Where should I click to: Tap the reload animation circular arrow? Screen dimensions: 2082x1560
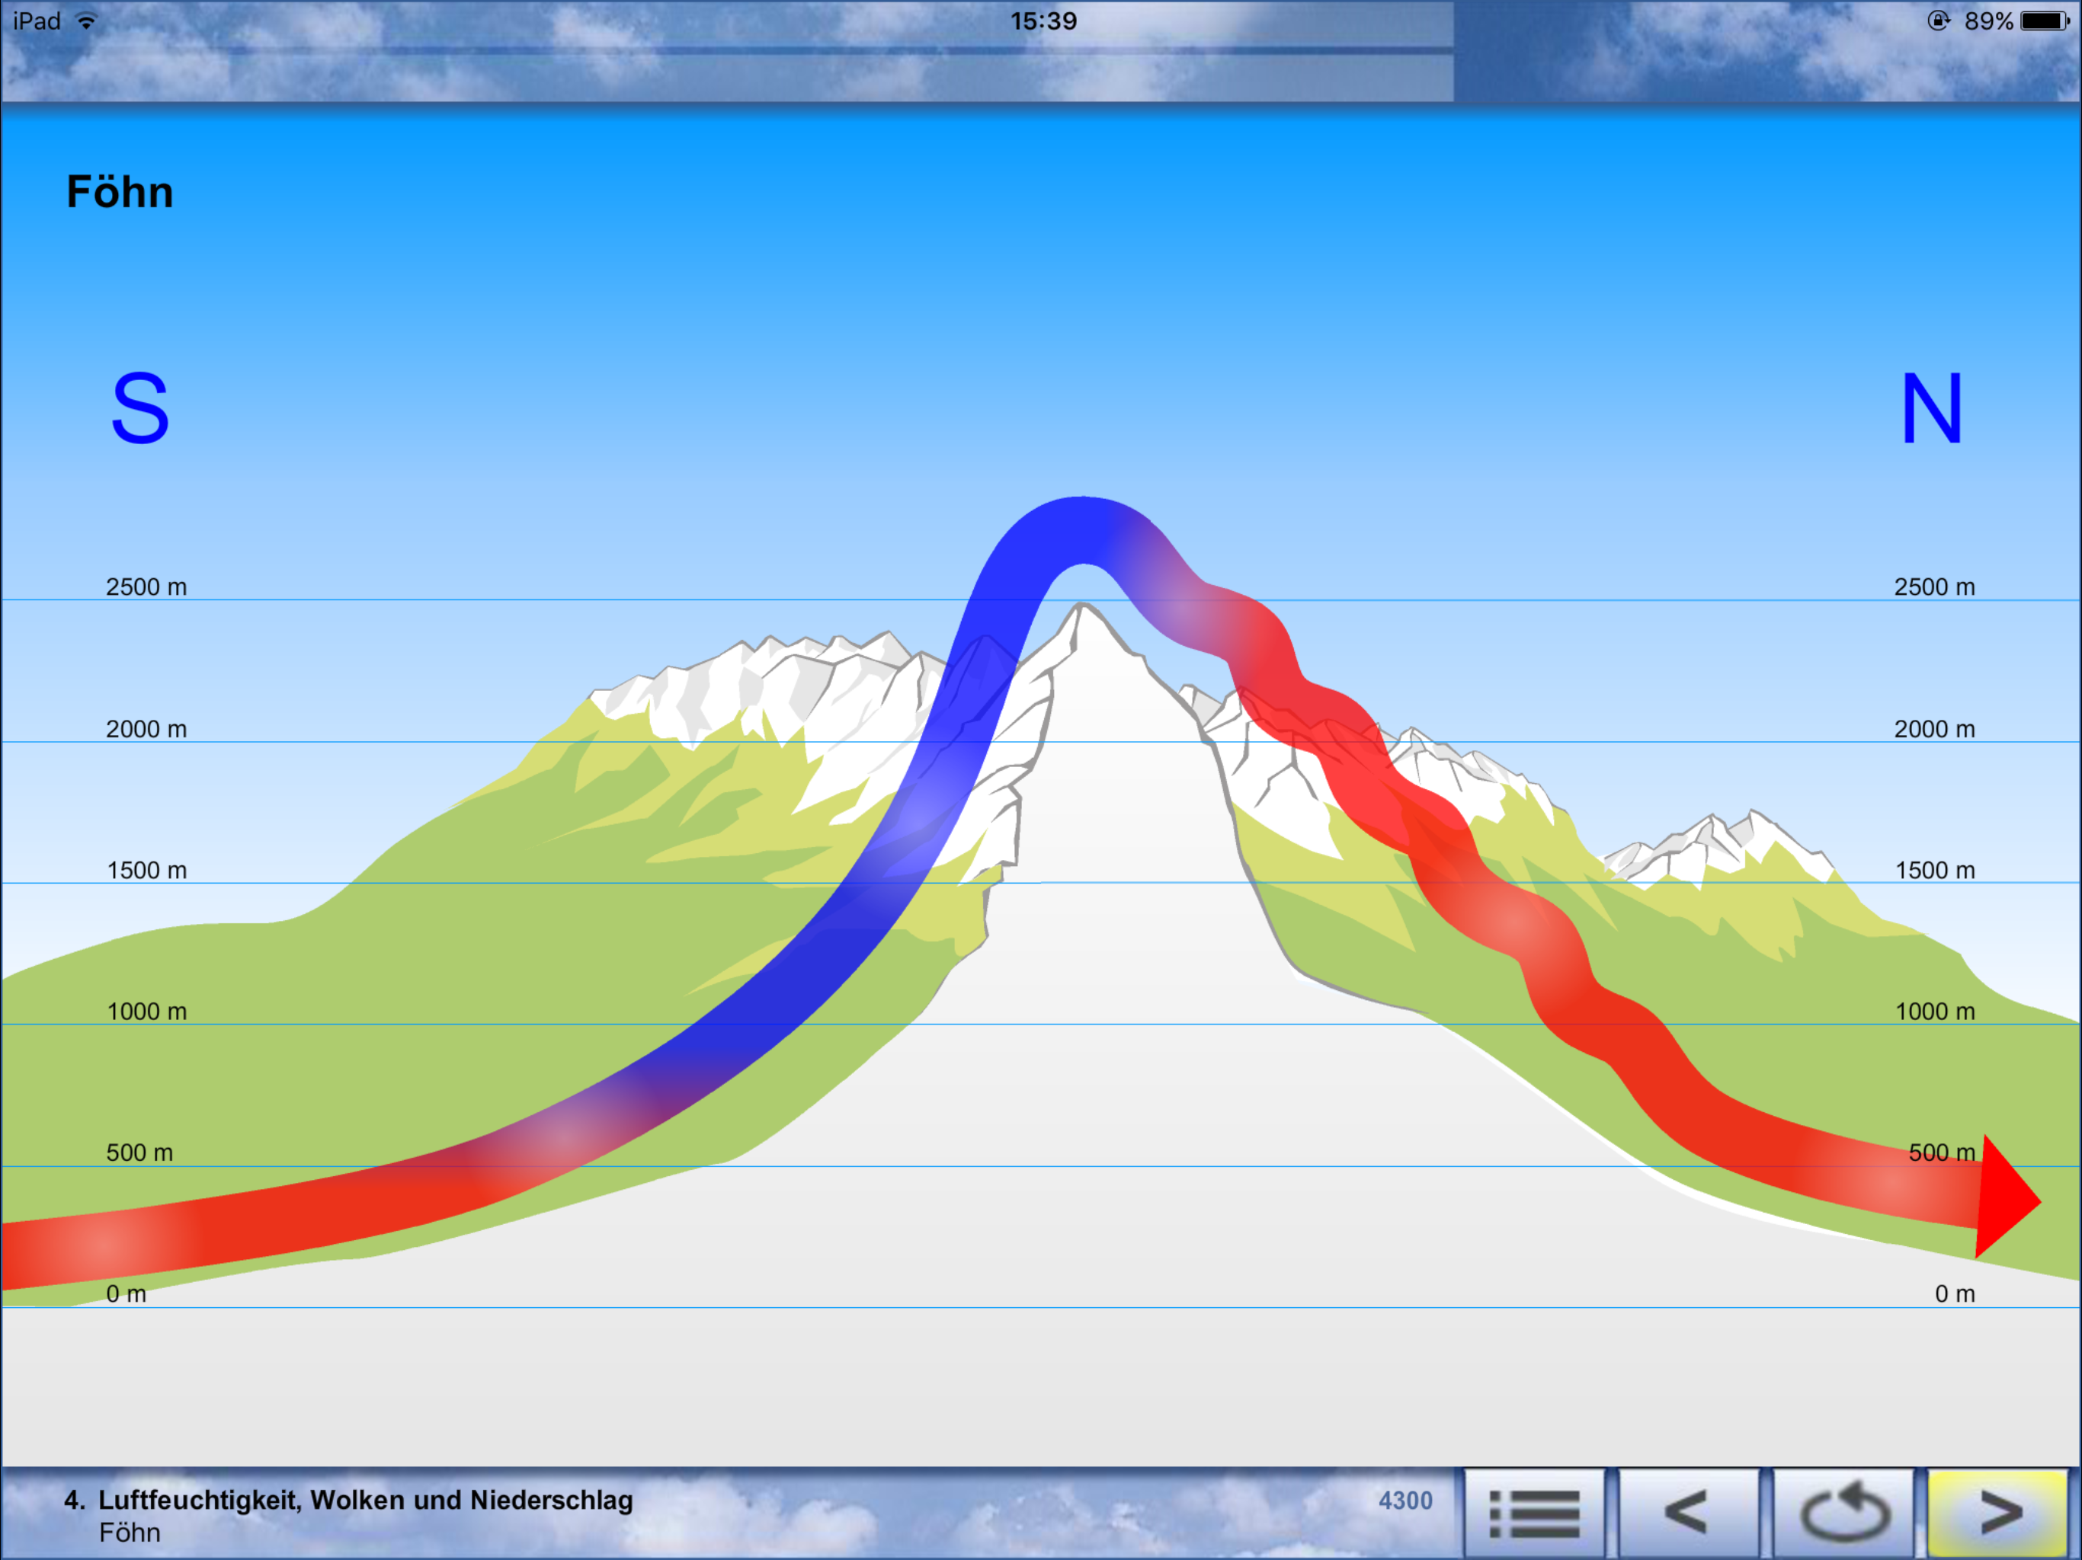click(x=1844, y=1514)
